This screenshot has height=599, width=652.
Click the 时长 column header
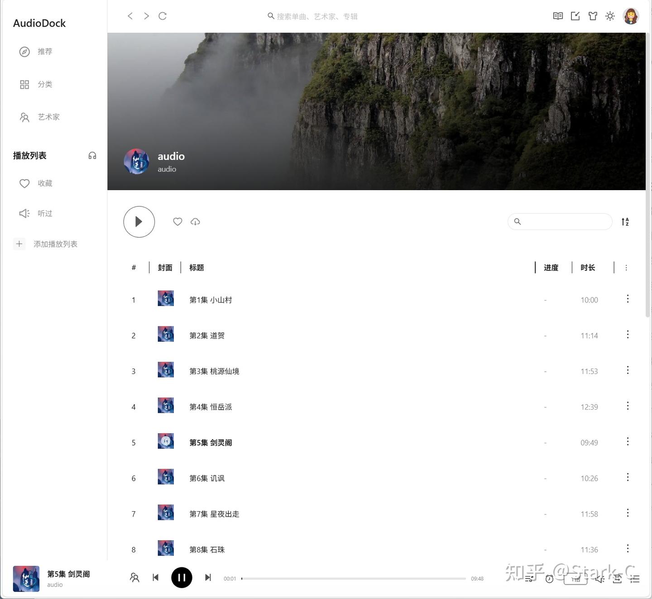[x=588, y=268]
